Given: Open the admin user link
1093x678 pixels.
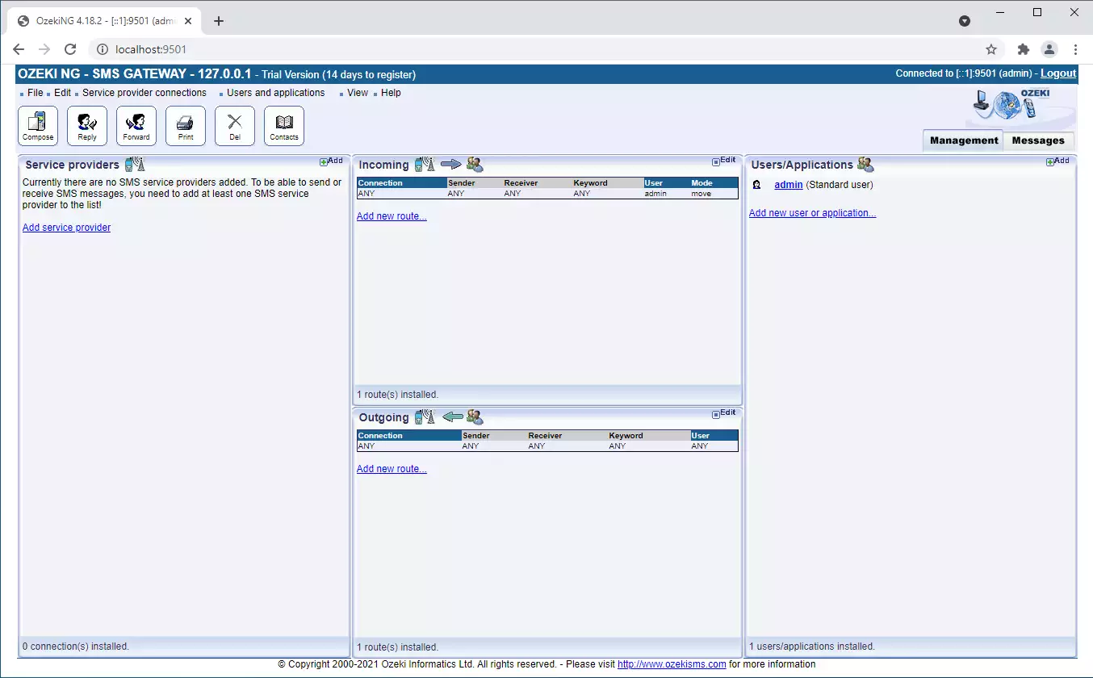Looking at the screenshot, I should [789, 185].
